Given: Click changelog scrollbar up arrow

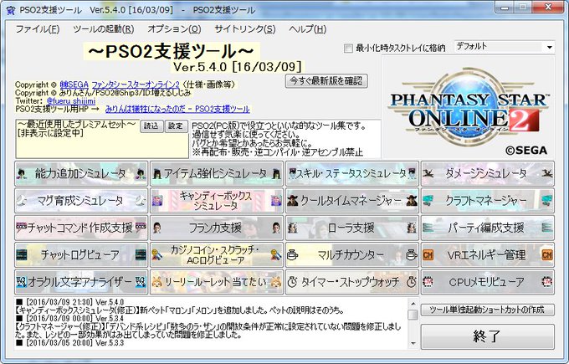Looking at the screenshot, I should 413,304.
